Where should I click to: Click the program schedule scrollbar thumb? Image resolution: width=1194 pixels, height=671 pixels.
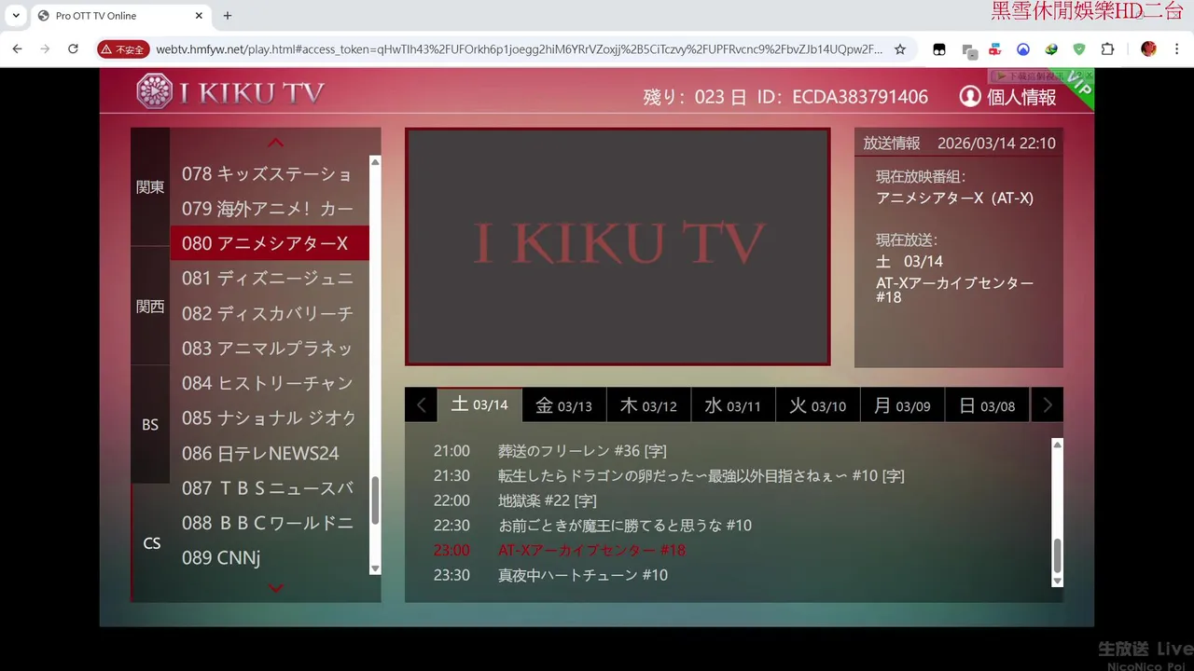(1057, 555)
